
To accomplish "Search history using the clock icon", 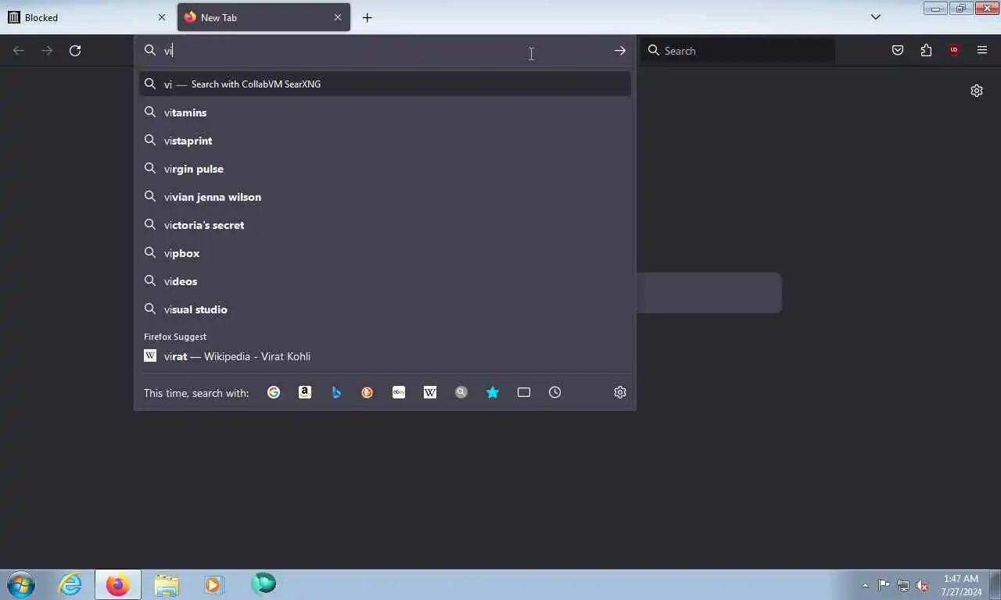I will click(555, 392).
